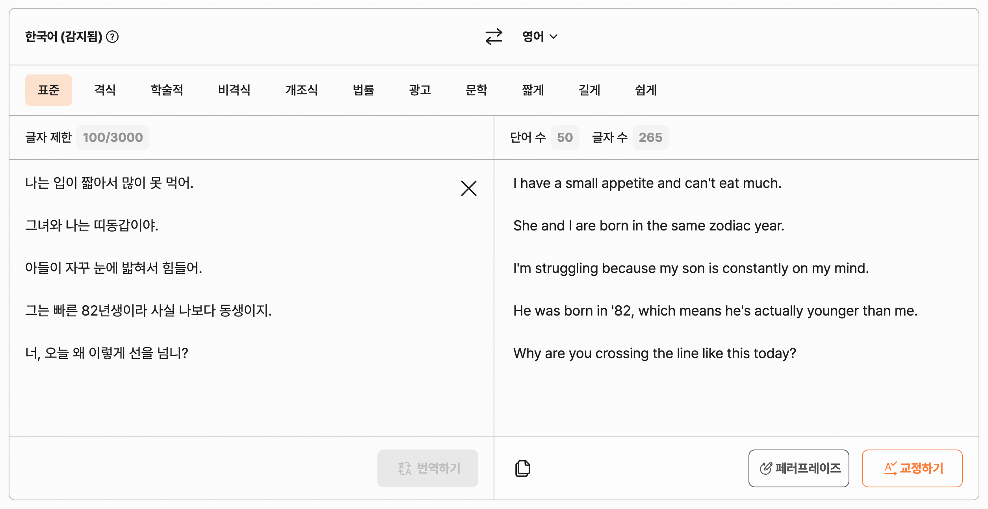
Task: Select the 표준 style tab
Action: (48, 90)
